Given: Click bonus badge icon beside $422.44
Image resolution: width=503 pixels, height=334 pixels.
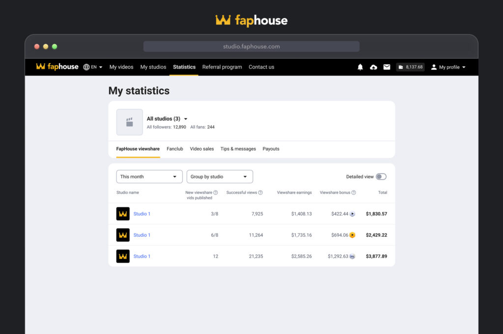Looking at the screenshot, I should [352, 214].
